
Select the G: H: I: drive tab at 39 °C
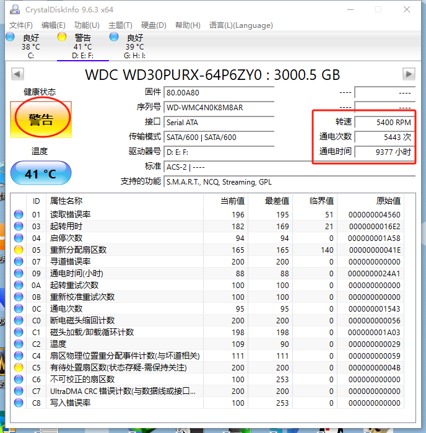click(134, 46)
